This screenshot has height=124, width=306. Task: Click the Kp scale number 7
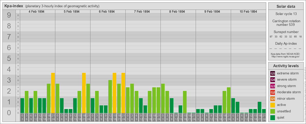tap(9, 37)
